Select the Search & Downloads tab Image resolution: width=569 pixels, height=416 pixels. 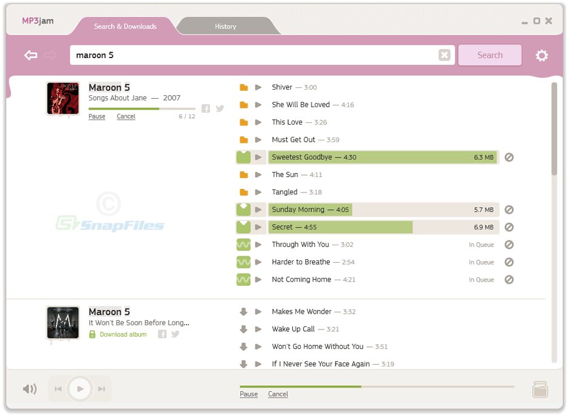click(125, 27)
